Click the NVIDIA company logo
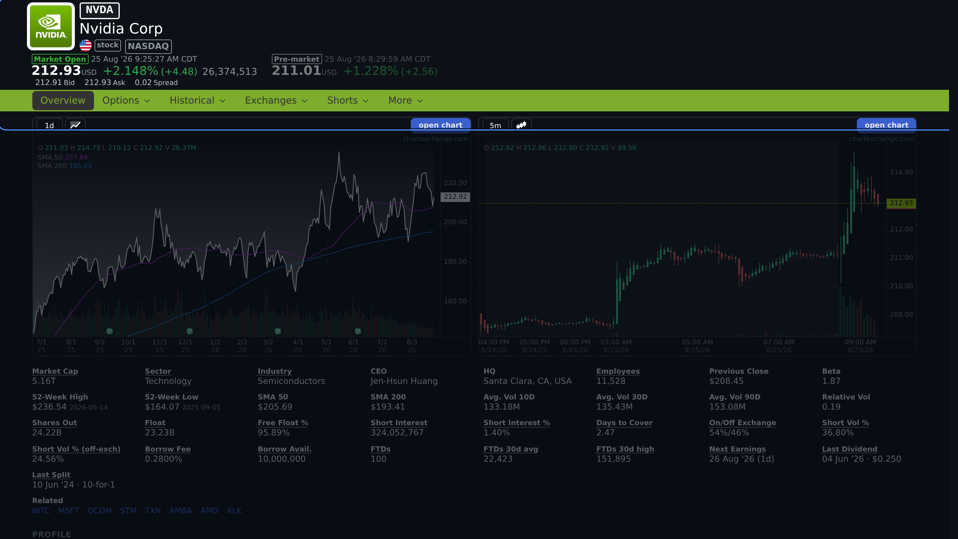Image resolution: width=958 pixels, height=539 pixels. click(x=51, y=26)
